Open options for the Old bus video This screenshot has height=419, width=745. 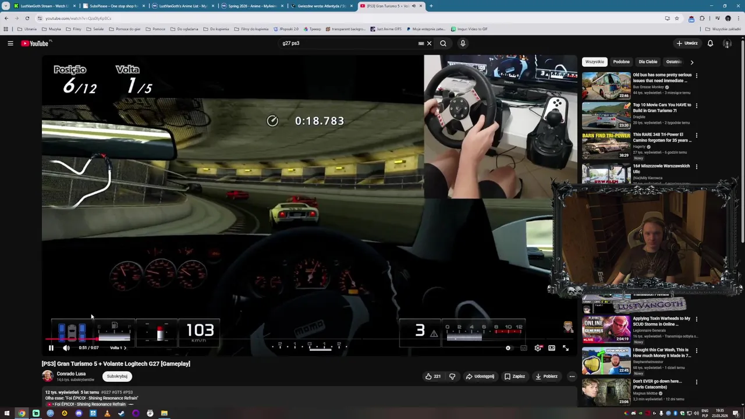pyautogui.click(x=696, y=76)
